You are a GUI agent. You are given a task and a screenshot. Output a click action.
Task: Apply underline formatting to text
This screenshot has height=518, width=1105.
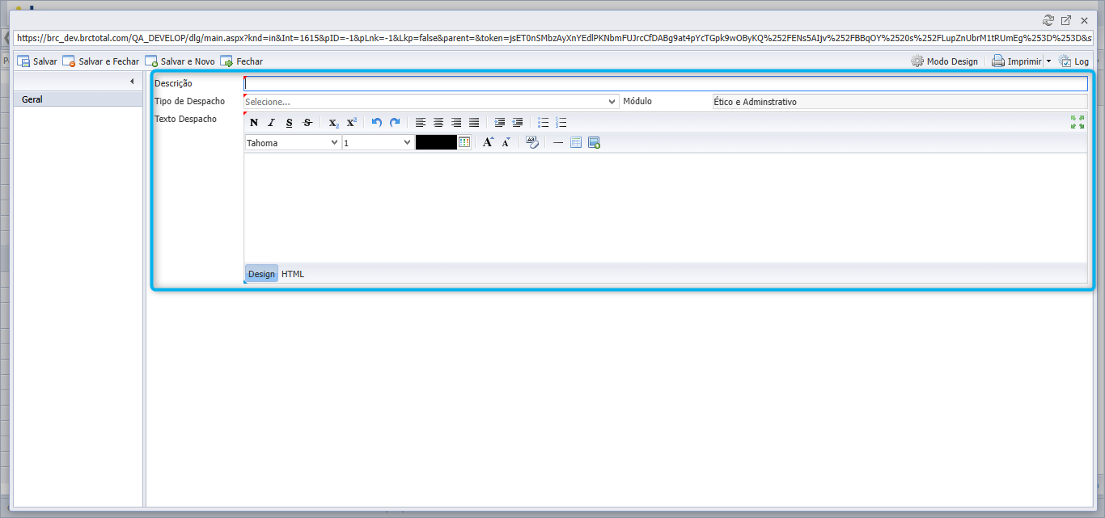tap(290, 123)
